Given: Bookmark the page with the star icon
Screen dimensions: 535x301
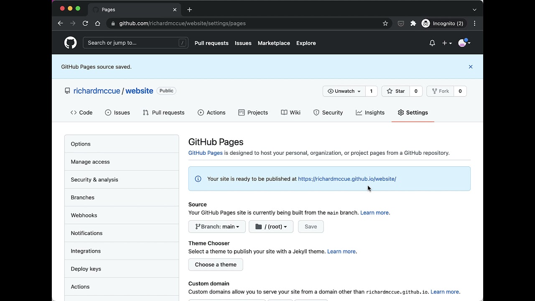Looking at the screenshot, I should [385, 23].
